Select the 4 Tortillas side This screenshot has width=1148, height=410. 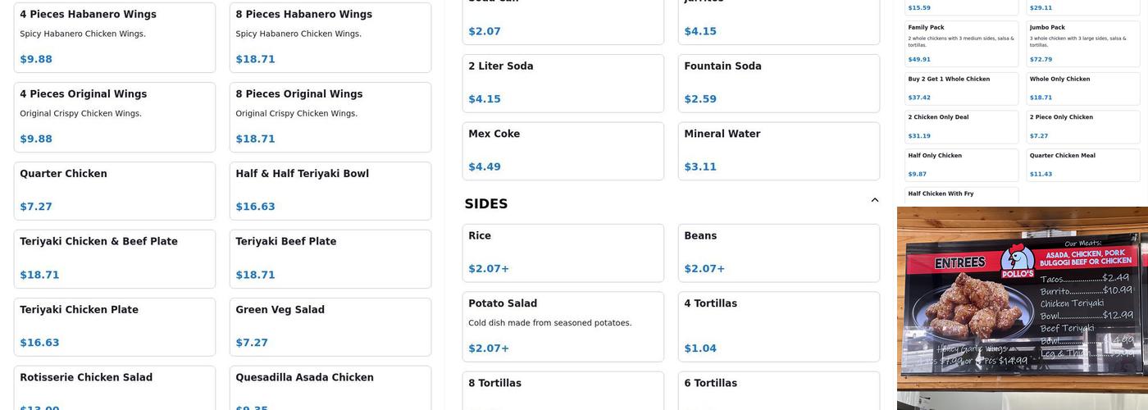pos(778,326)
